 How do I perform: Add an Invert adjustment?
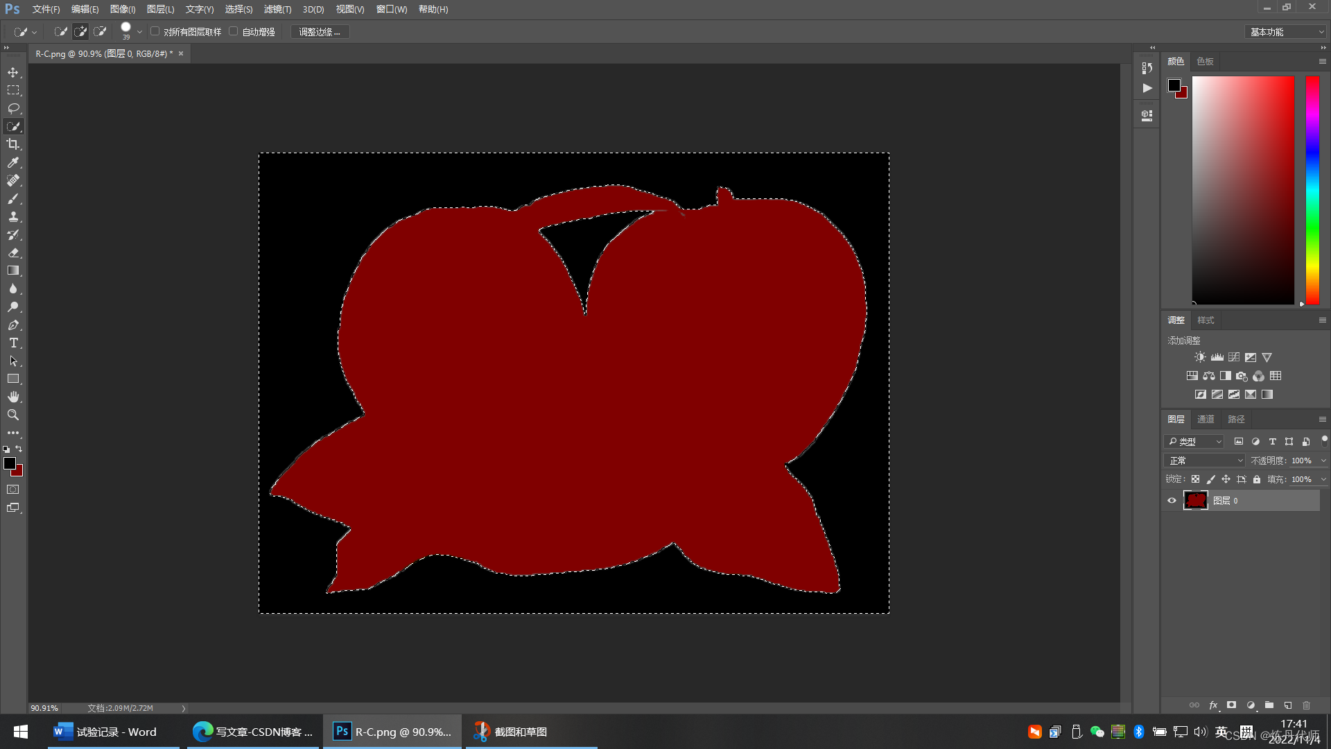tap(1201, 395)
